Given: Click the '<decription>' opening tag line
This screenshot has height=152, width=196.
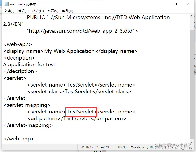Looking at the screenshot, I should pyautogui.click(x=19, y=58).
